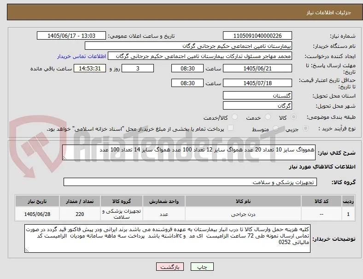
Task: Click the goods group field تجهیزات پزشکی و سلامت
Action: [190, 182]
